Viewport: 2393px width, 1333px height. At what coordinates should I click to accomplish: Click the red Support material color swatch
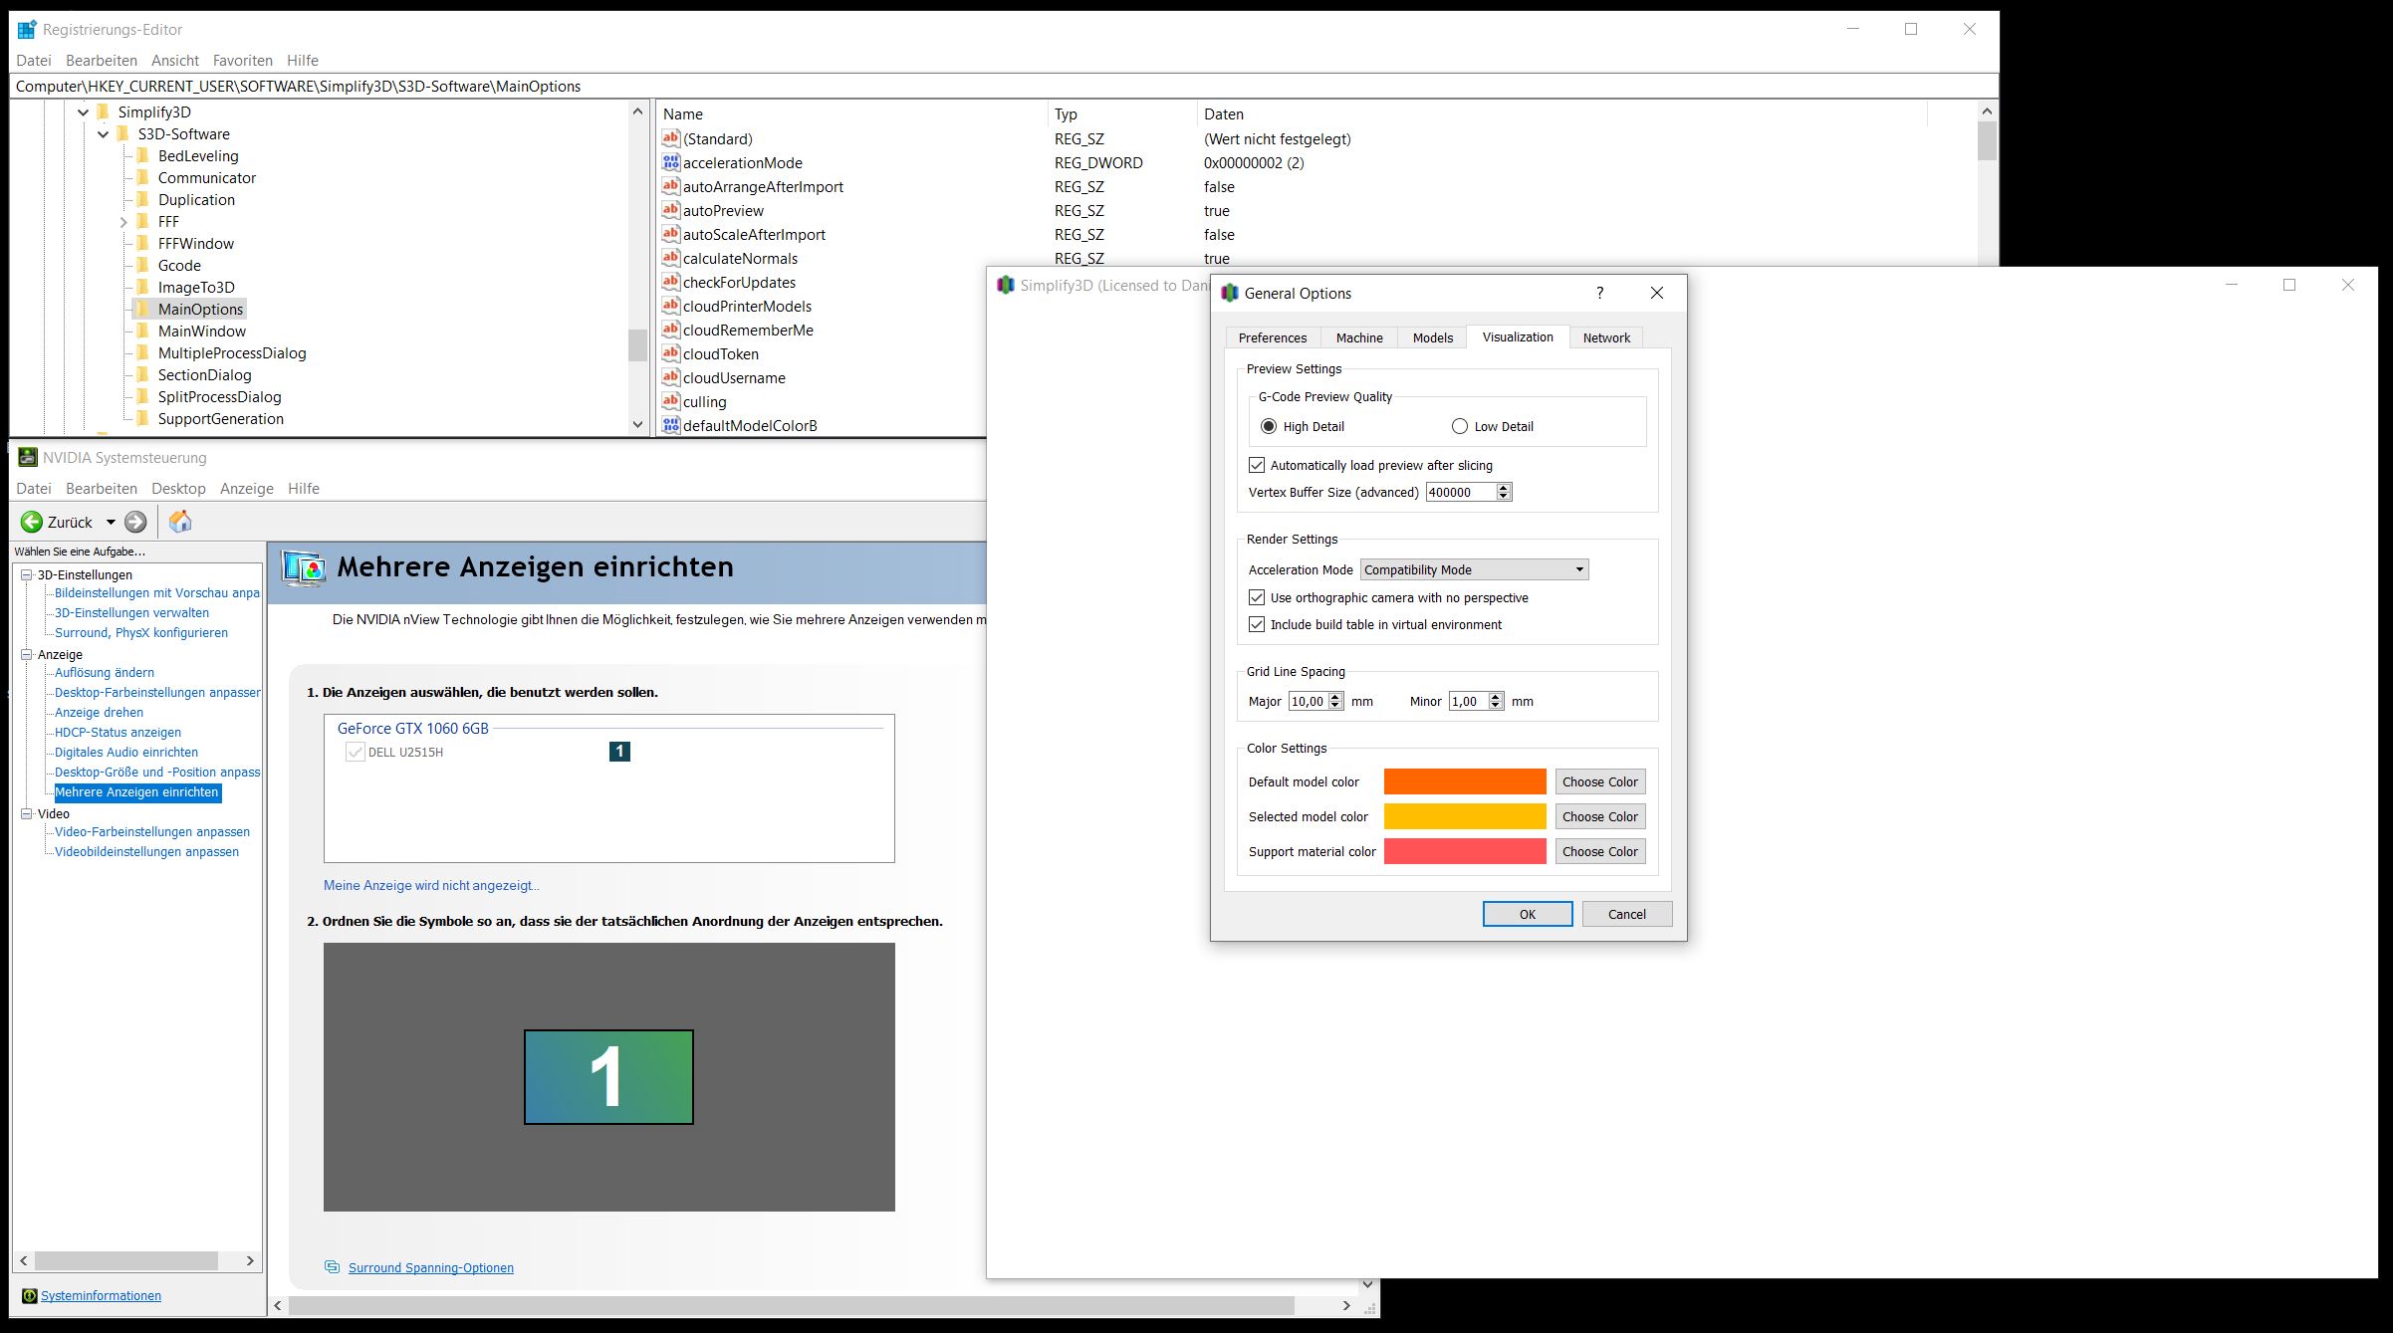[1465, 851]
